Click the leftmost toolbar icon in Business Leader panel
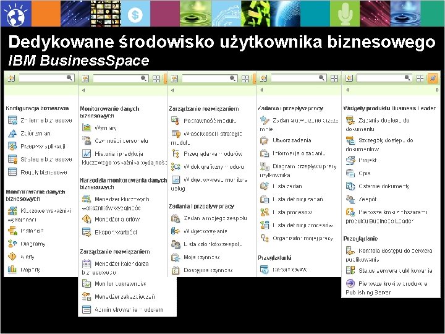Image resolution: width=445 pixels, height=334 pixels. click(349, 78)
